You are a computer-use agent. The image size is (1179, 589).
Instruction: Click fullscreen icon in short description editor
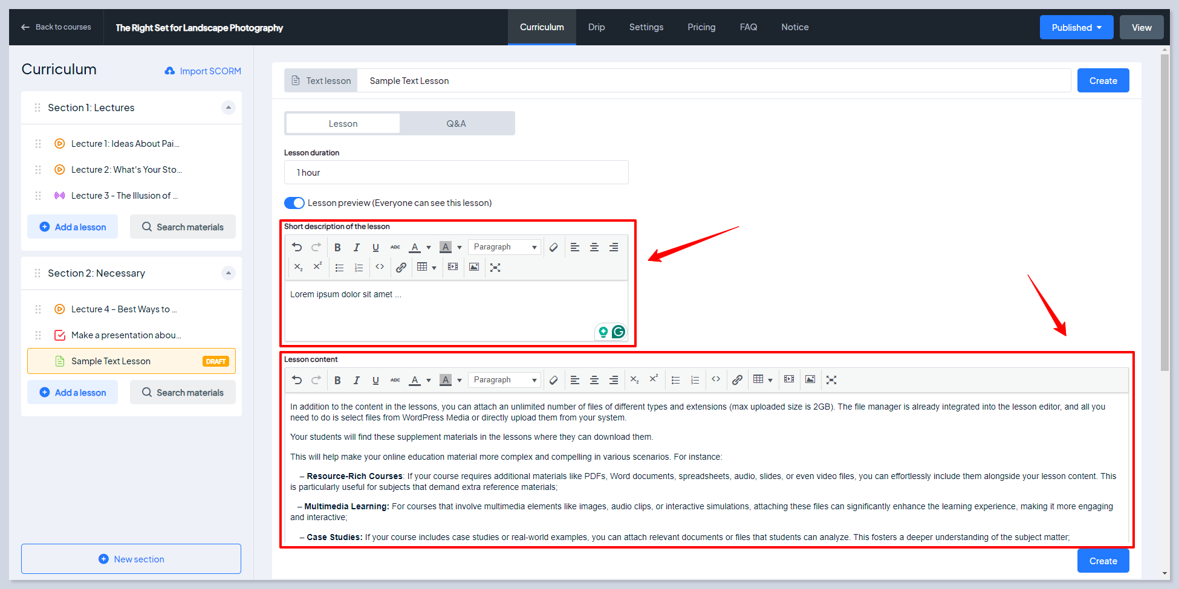495,268
